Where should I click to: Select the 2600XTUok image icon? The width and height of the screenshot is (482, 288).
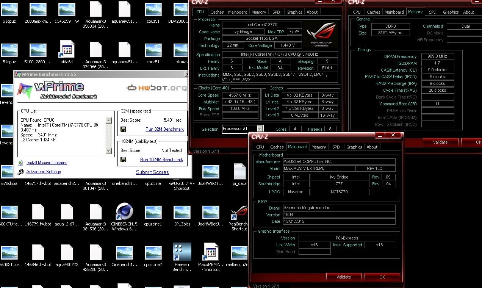coord(9,252)
